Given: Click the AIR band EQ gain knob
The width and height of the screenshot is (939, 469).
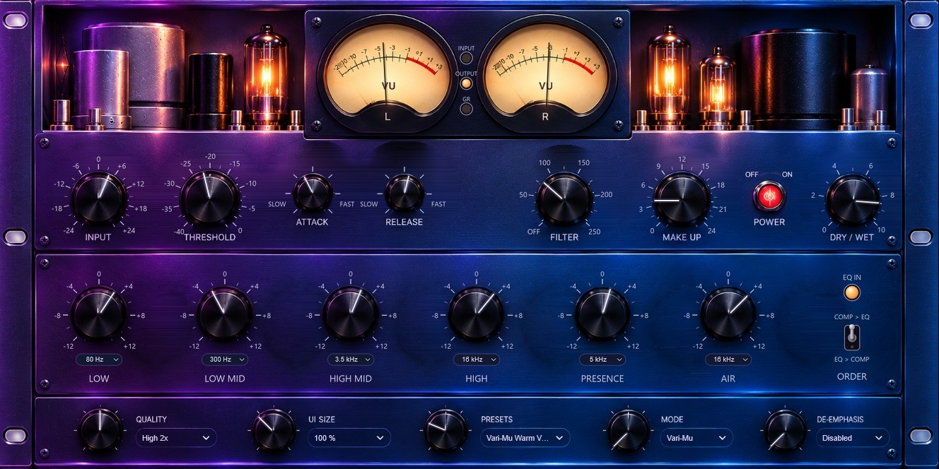Looking at the screenshot, I should coord(728,314).
